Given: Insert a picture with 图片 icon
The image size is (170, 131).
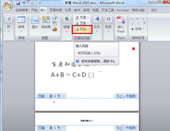Looking at the screenshot, I should pos(35,22).
